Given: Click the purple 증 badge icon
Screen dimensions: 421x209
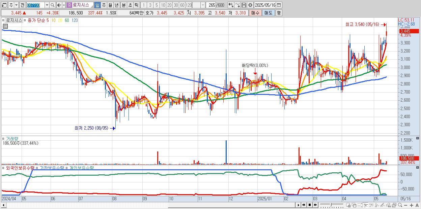Looking at the screenshot, I should click(69, 5).
